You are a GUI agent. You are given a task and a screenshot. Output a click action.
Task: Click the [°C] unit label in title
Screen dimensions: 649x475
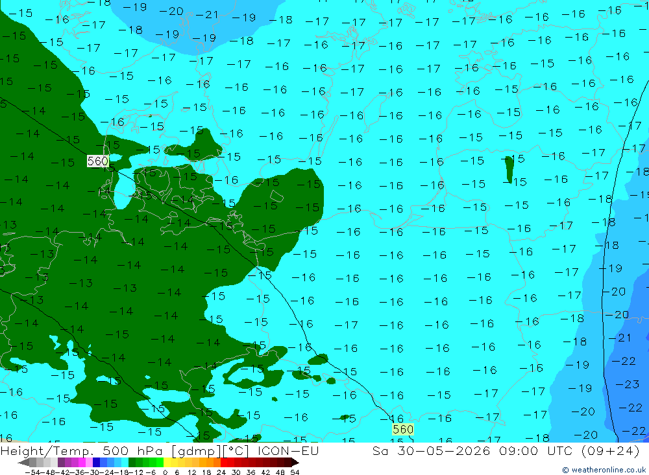tap(236, 450)
